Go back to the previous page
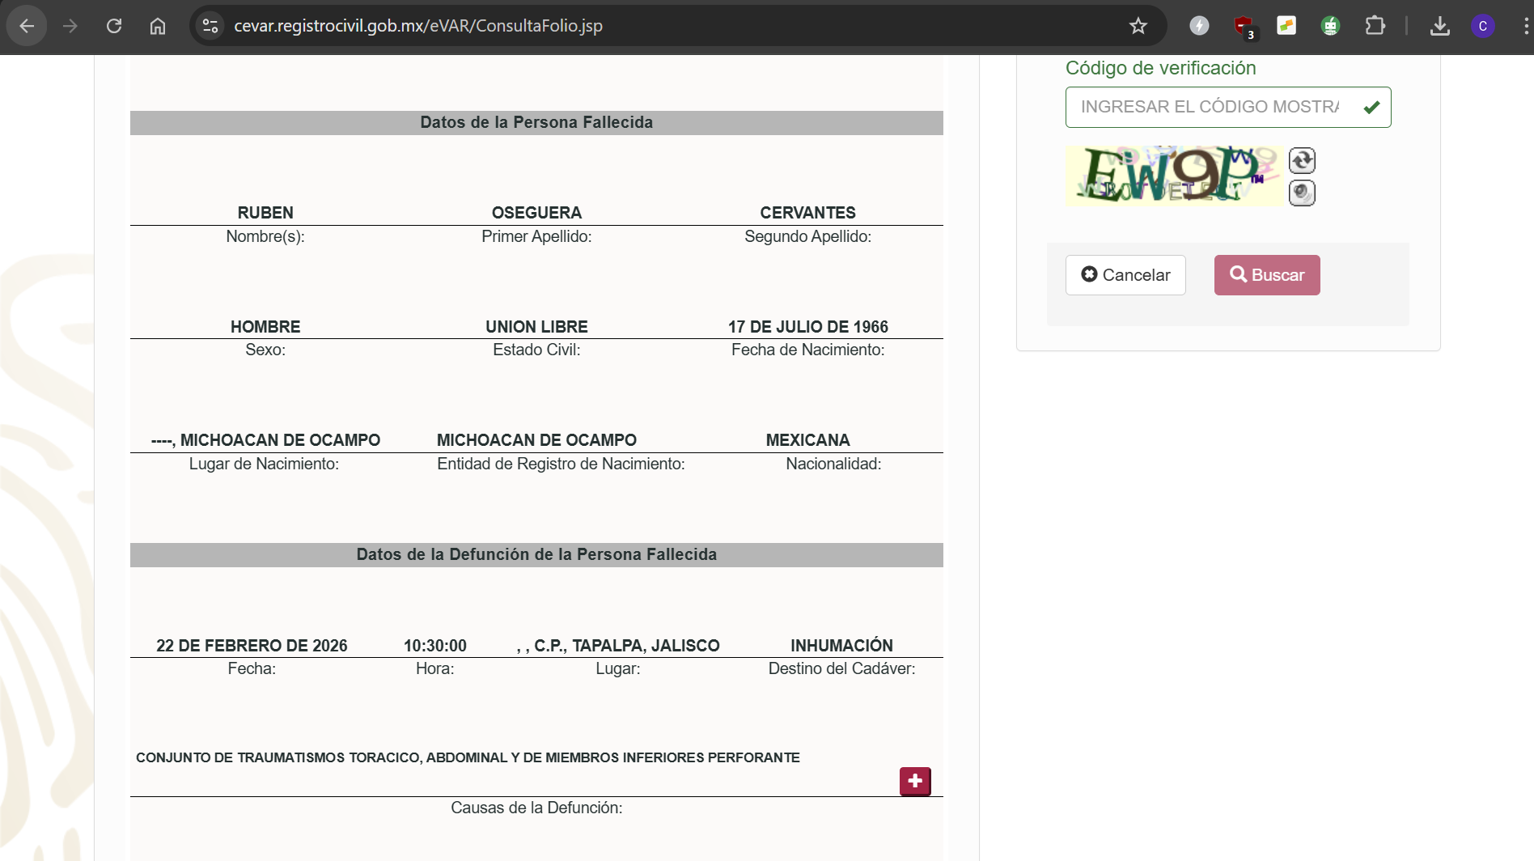Viewport: 1534px width, 861px height. point(27,26)
